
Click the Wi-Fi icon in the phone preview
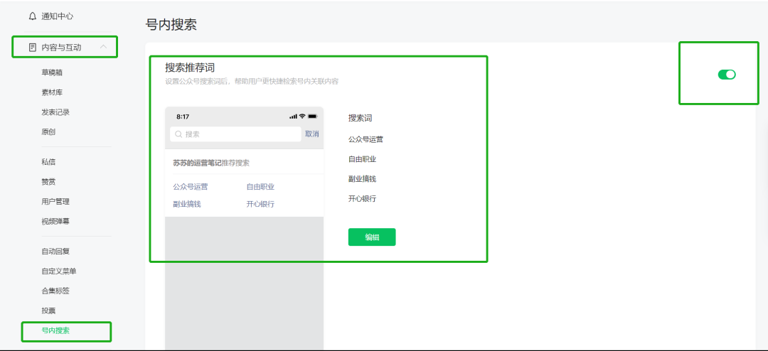(302, 117)
